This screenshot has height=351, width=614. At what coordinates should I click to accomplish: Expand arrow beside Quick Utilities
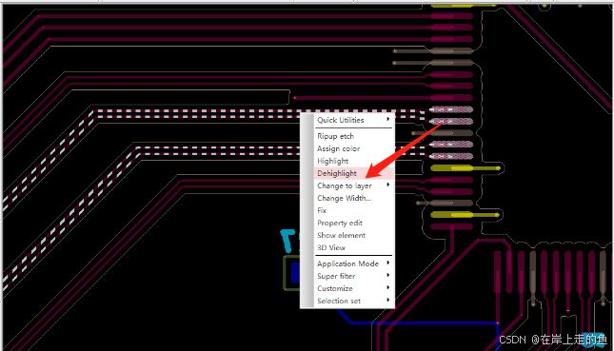click(388, 119)
